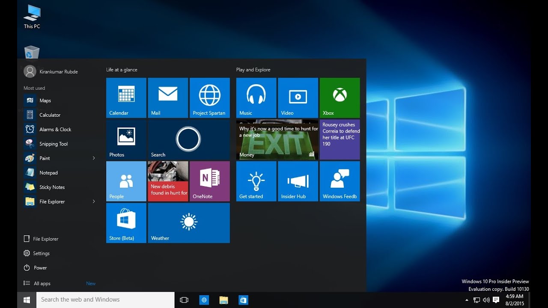
Task: Open the Action Center notifications icon
Action: (x=496, y=300)
